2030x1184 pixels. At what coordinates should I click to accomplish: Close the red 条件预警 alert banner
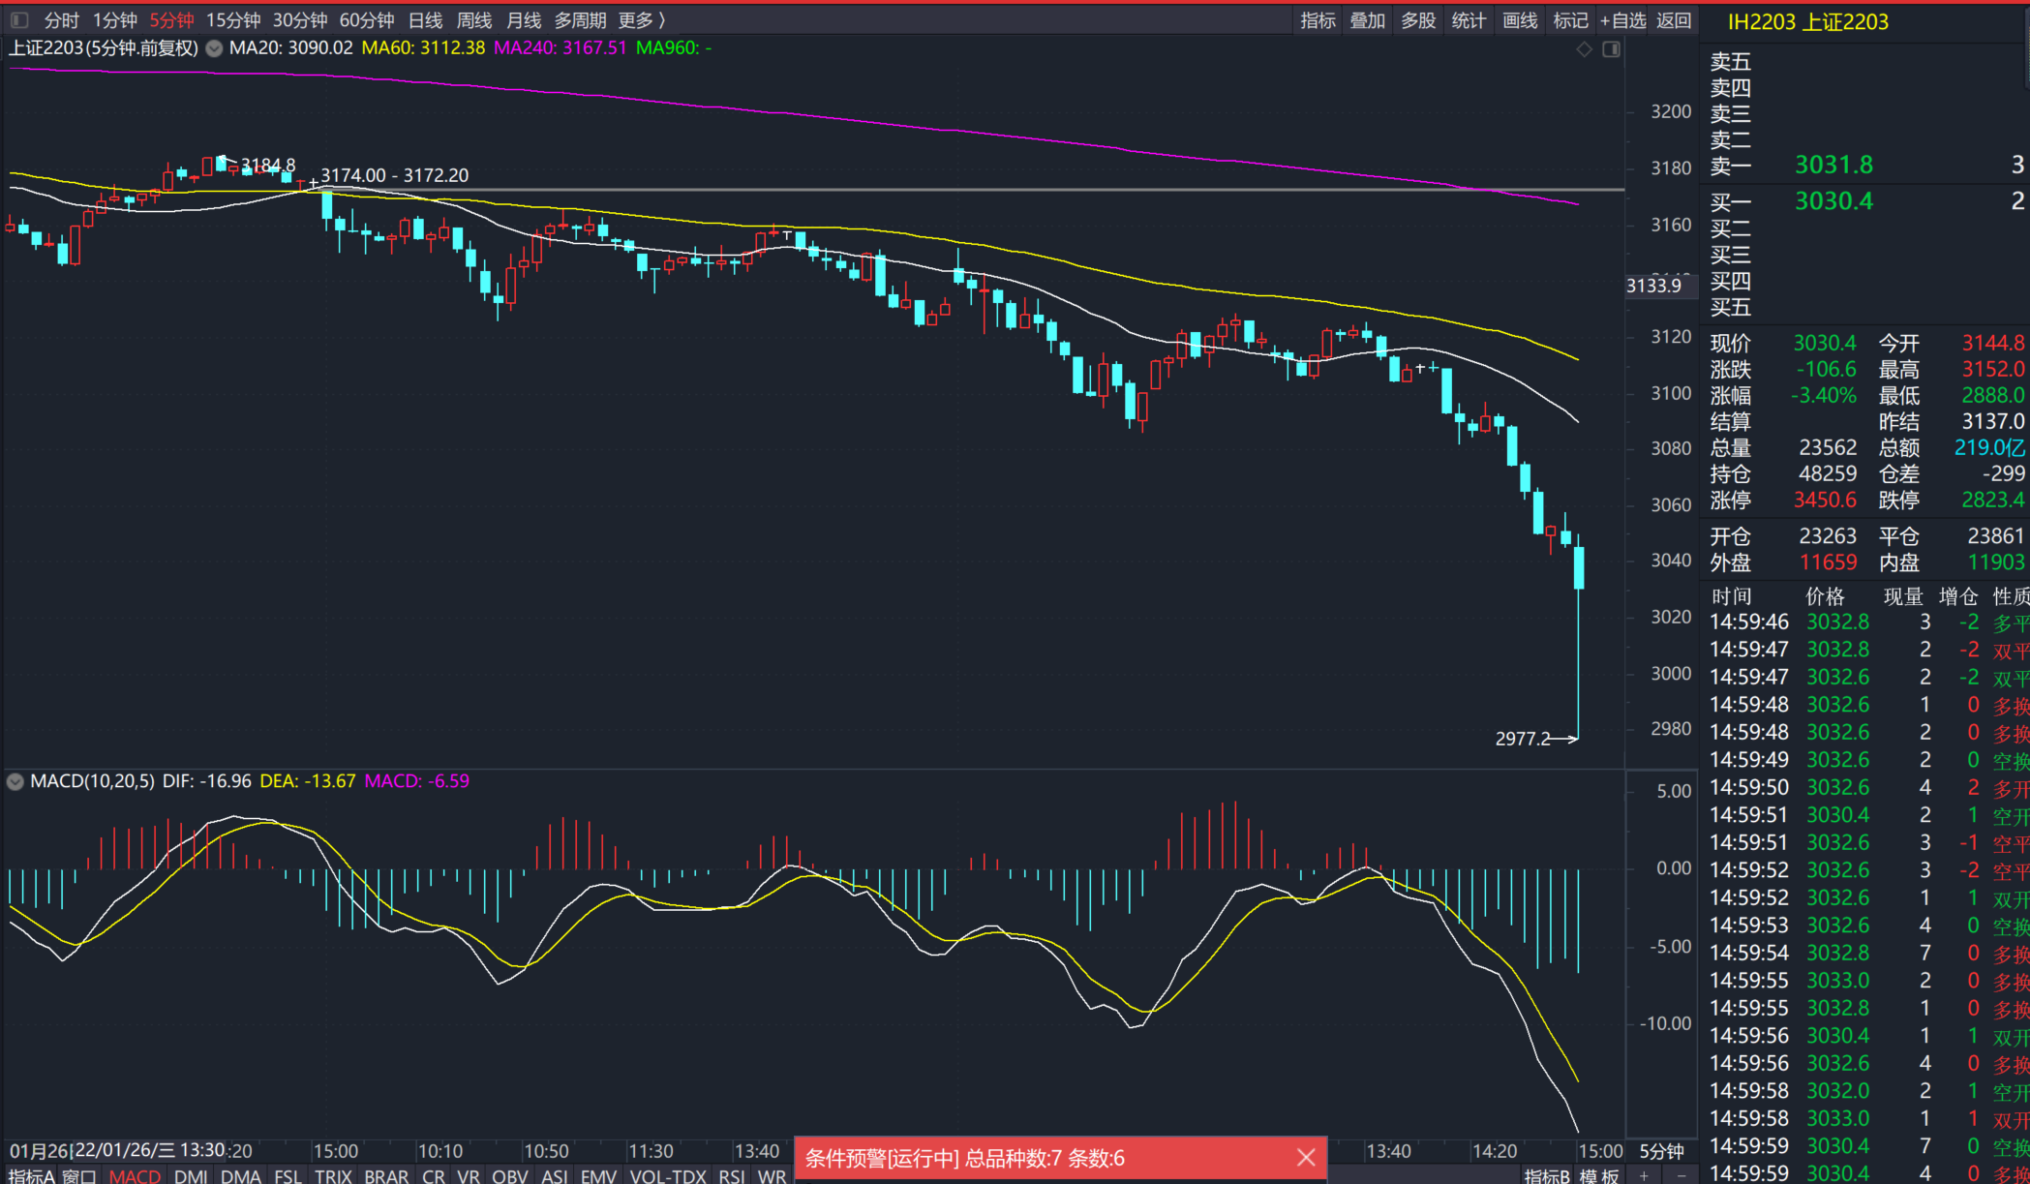pos(1306,1158)
